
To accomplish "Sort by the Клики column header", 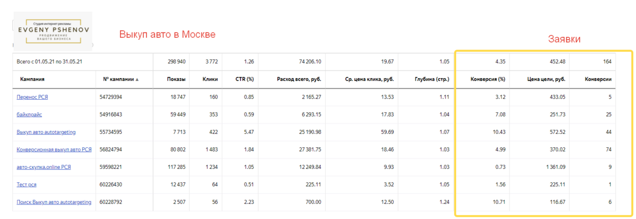I will (x=210, y=79).
